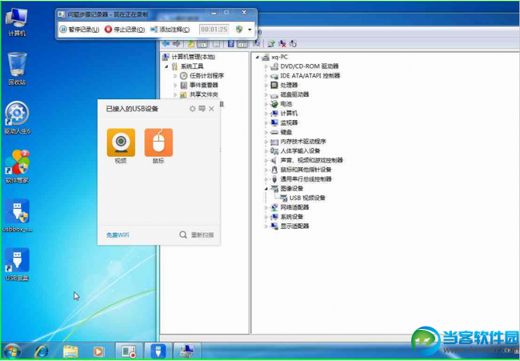Stop recording with 停止记录

click(125, 30)
